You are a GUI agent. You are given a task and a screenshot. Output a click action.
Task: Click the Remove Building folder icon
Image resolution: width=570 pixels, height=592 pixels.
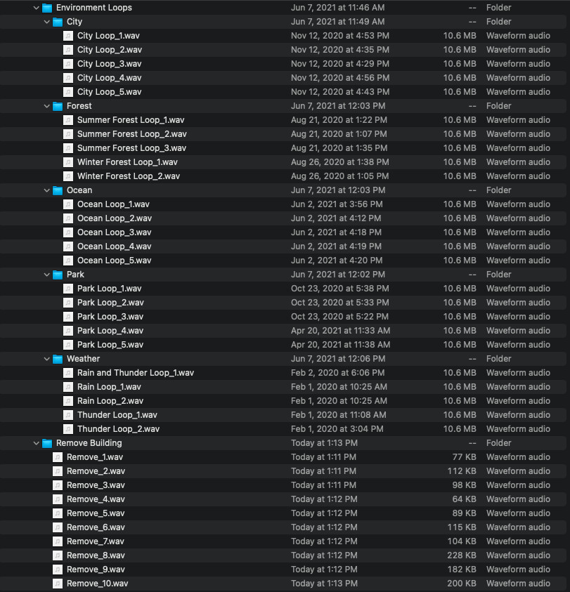[x=47, y=443]
